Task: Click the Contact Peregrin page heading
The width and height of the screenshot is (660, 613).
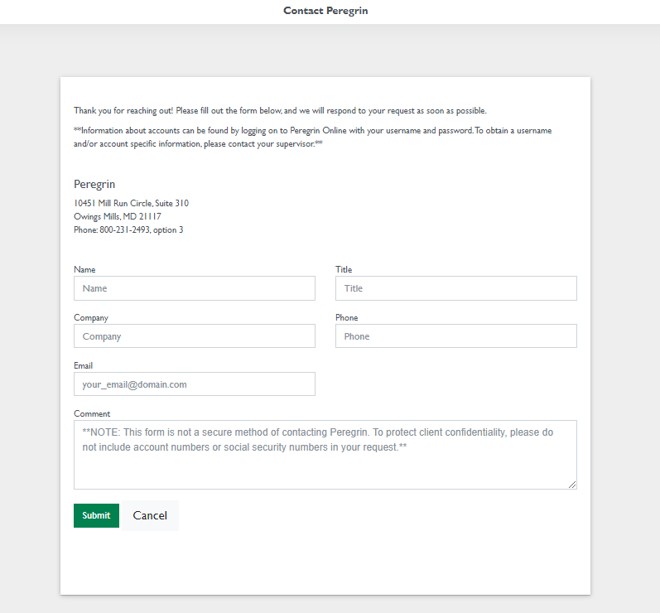Action: 325,11
